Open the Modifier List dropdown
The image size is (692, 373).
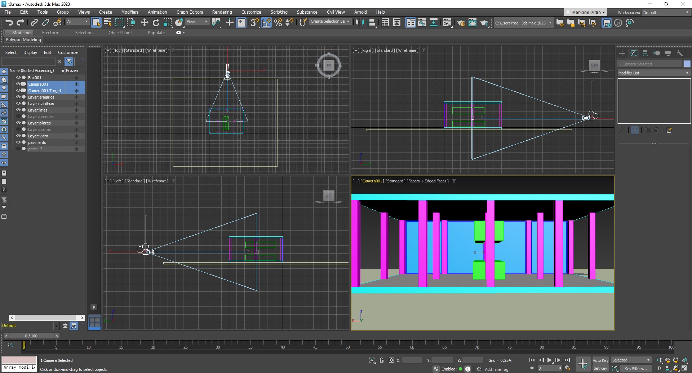click(x=653, y=73)
